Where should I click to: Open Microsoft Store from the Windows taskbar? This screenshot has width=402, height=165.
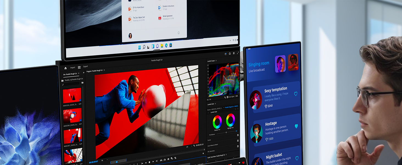(x=171, y=45)
